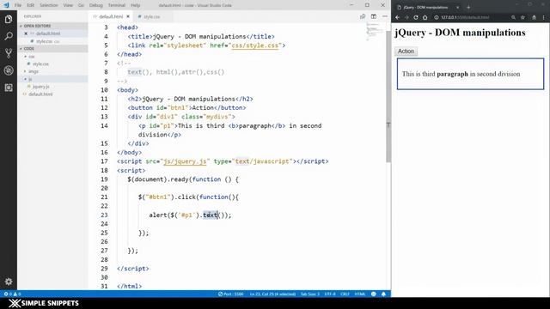This screenshot has height=309, width=550.
Task: Open the feedback smiley in status bar
Action: tap(374, 294)
